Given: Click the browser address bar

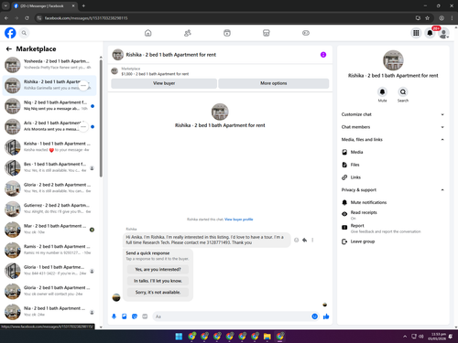Looking at the screenshot, I should pos(226,18).
